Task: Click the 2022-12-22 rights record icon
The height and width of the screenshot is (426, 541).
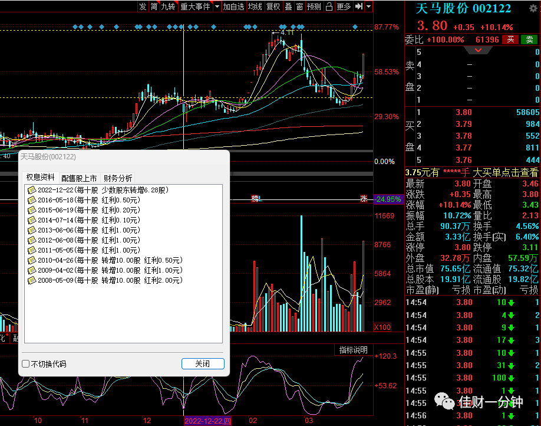Action: click(32, 190)
